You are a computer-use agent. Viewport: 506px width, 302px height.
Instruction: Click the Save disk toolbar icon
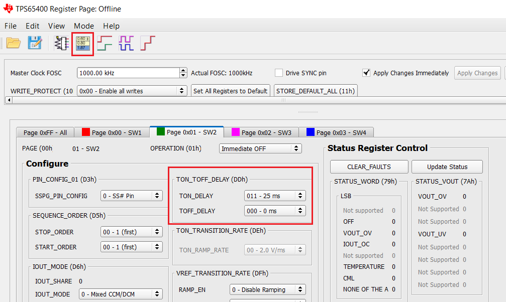(35, 43)
